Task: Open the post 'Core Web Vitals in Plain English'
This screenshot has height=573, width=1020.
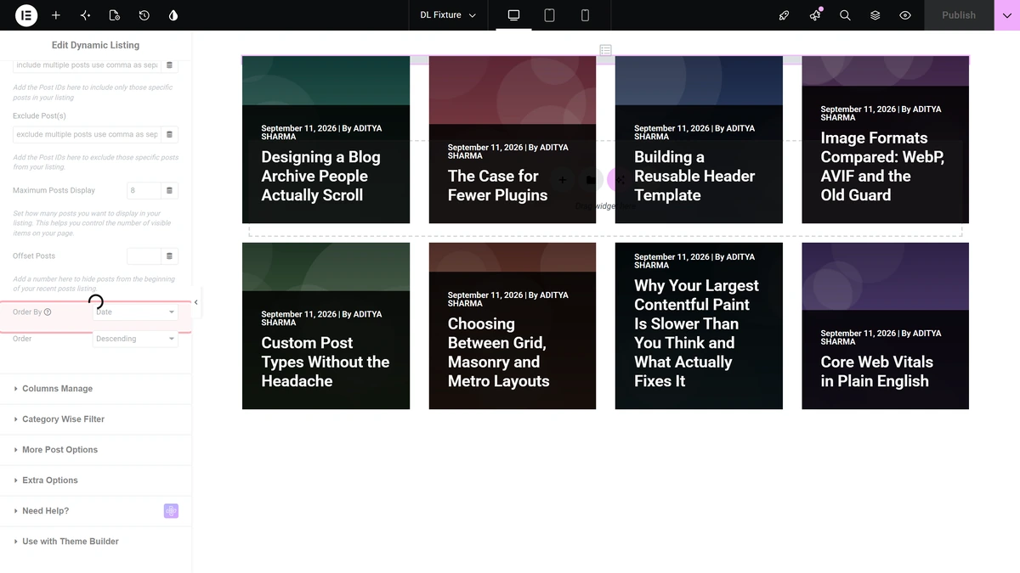Action: click(x=876, y=371)
